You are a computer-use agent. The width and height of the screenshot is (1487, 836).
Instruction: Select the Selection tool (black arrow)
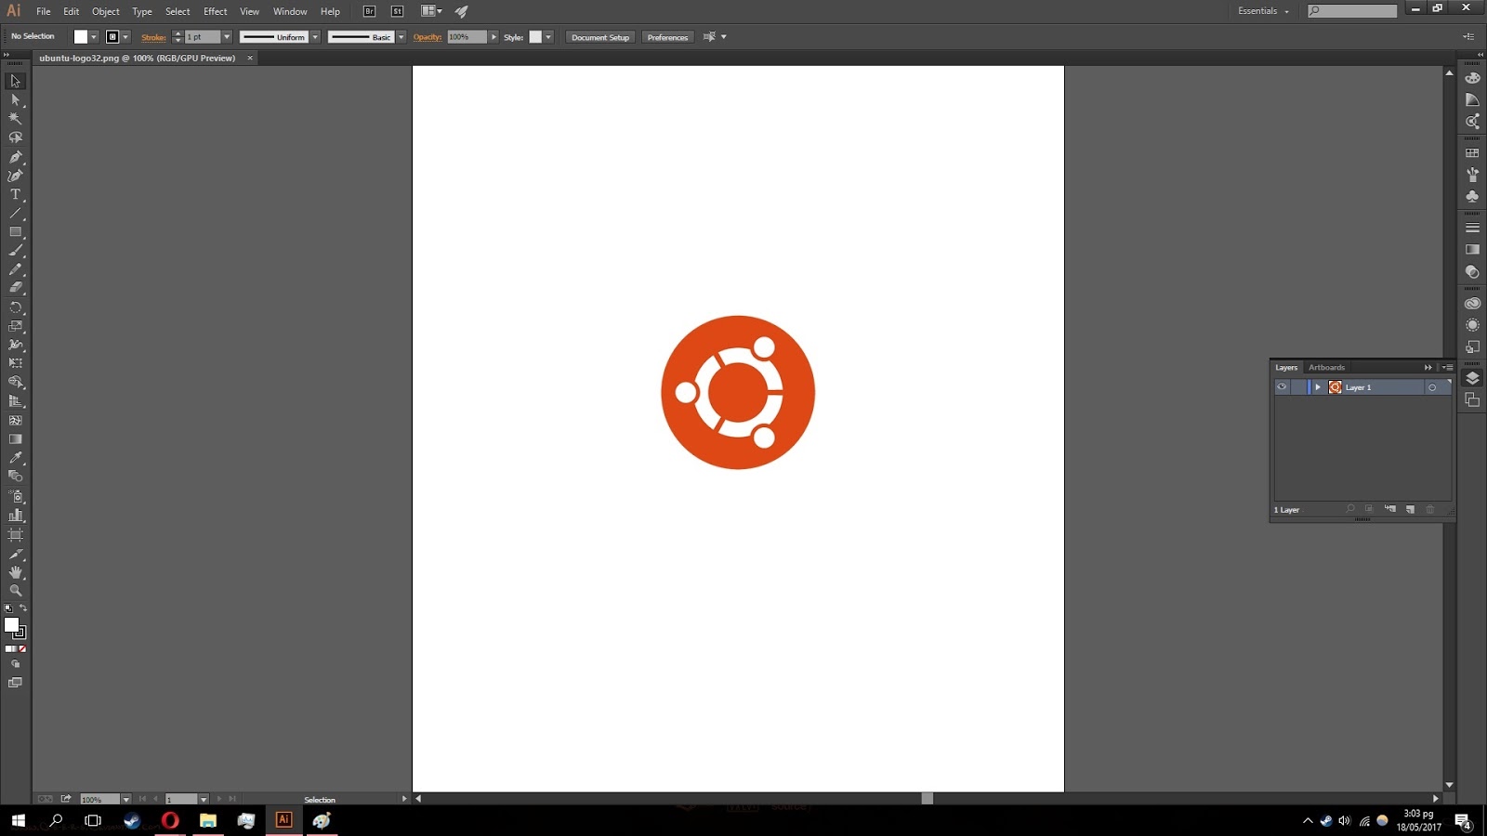tap(16, 81)
